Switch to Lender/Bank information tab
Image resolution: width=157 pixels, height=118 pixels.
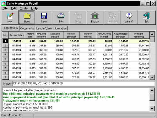(x=51, y=28)
